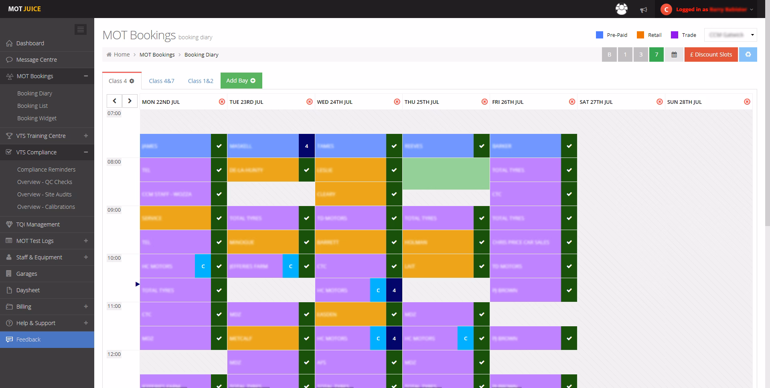Expand the VTS Training Centre menu
The width and height of the screenshot is (770, 388).
86,136
